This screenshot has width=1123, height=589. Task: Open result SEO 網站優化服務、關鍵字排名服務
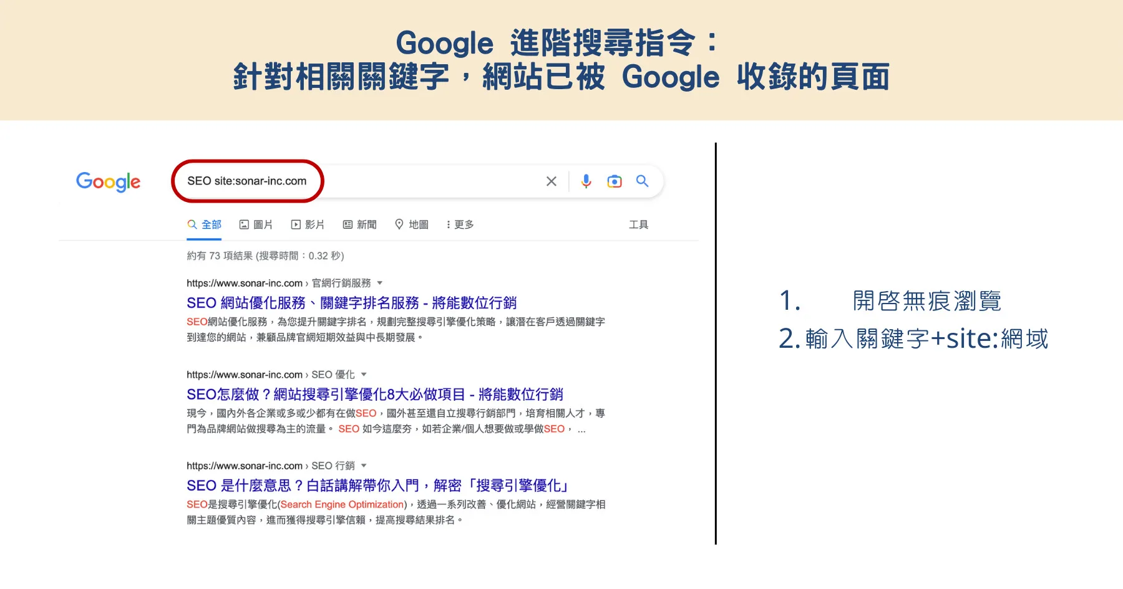pyautogui.click(x=352, y=303)
